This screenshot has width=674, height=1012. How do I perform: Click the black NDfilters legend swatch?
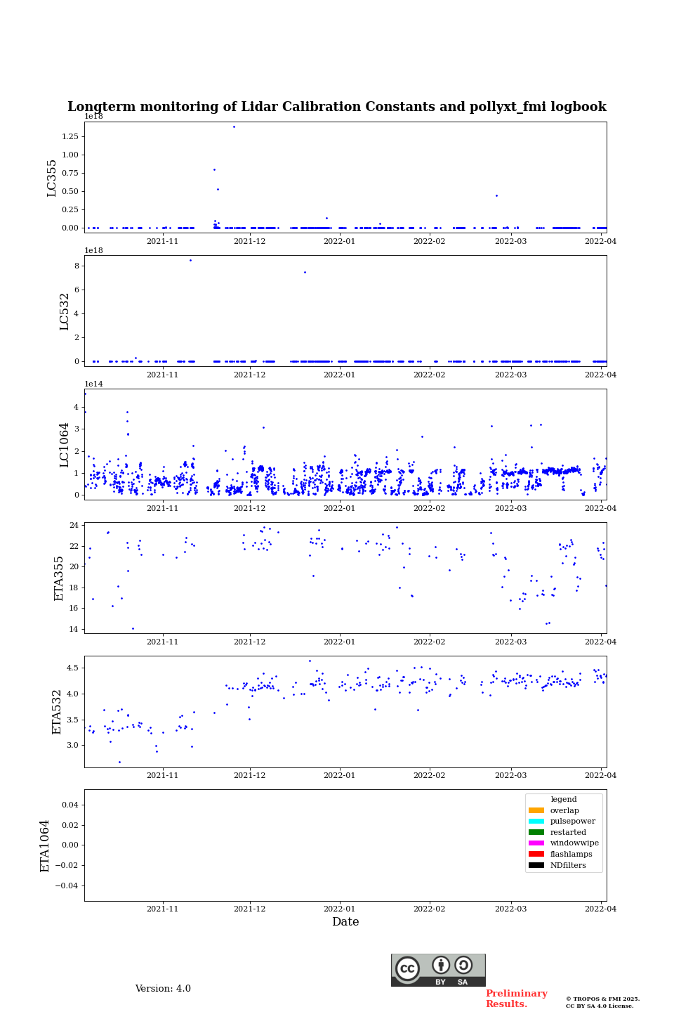536,865
